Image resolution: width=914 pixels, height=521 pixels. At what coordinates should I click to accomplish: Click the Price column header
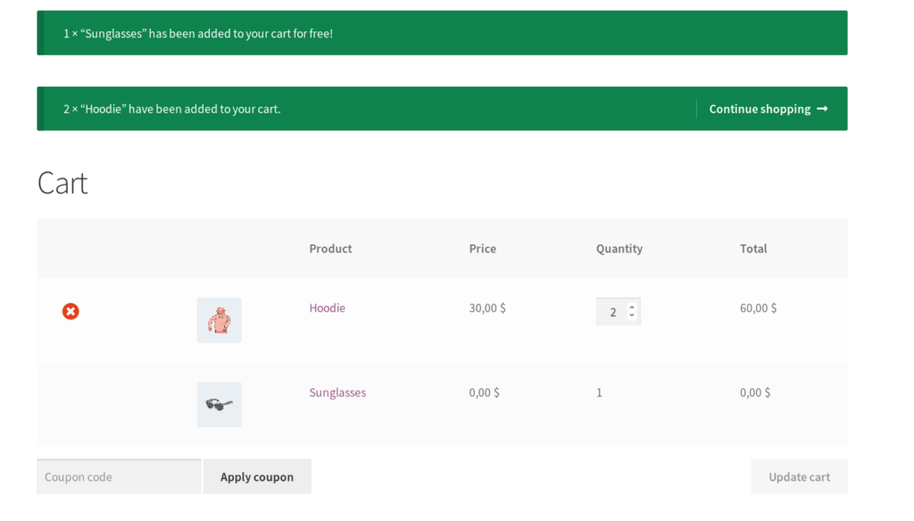483,248
